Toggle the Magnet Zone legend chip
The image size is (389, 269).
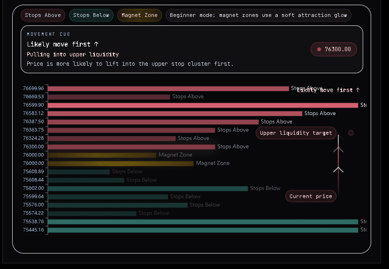pos(139,15)
